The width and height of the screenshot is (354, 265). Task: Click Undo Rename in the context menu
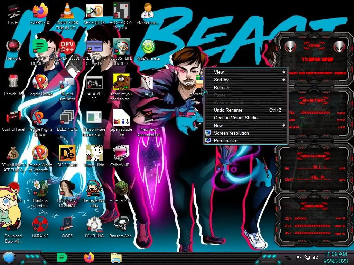246,110
